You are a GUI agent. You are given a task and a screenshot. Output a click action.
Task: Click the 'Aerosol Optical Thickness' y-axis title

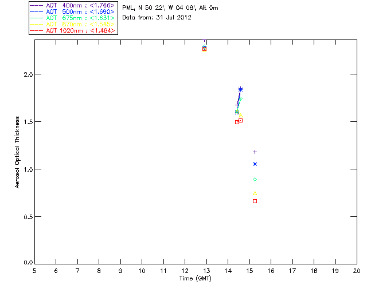point(17,152)
